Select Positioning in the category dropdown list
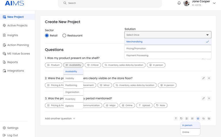The image size is (221, 137). (71, 85)
